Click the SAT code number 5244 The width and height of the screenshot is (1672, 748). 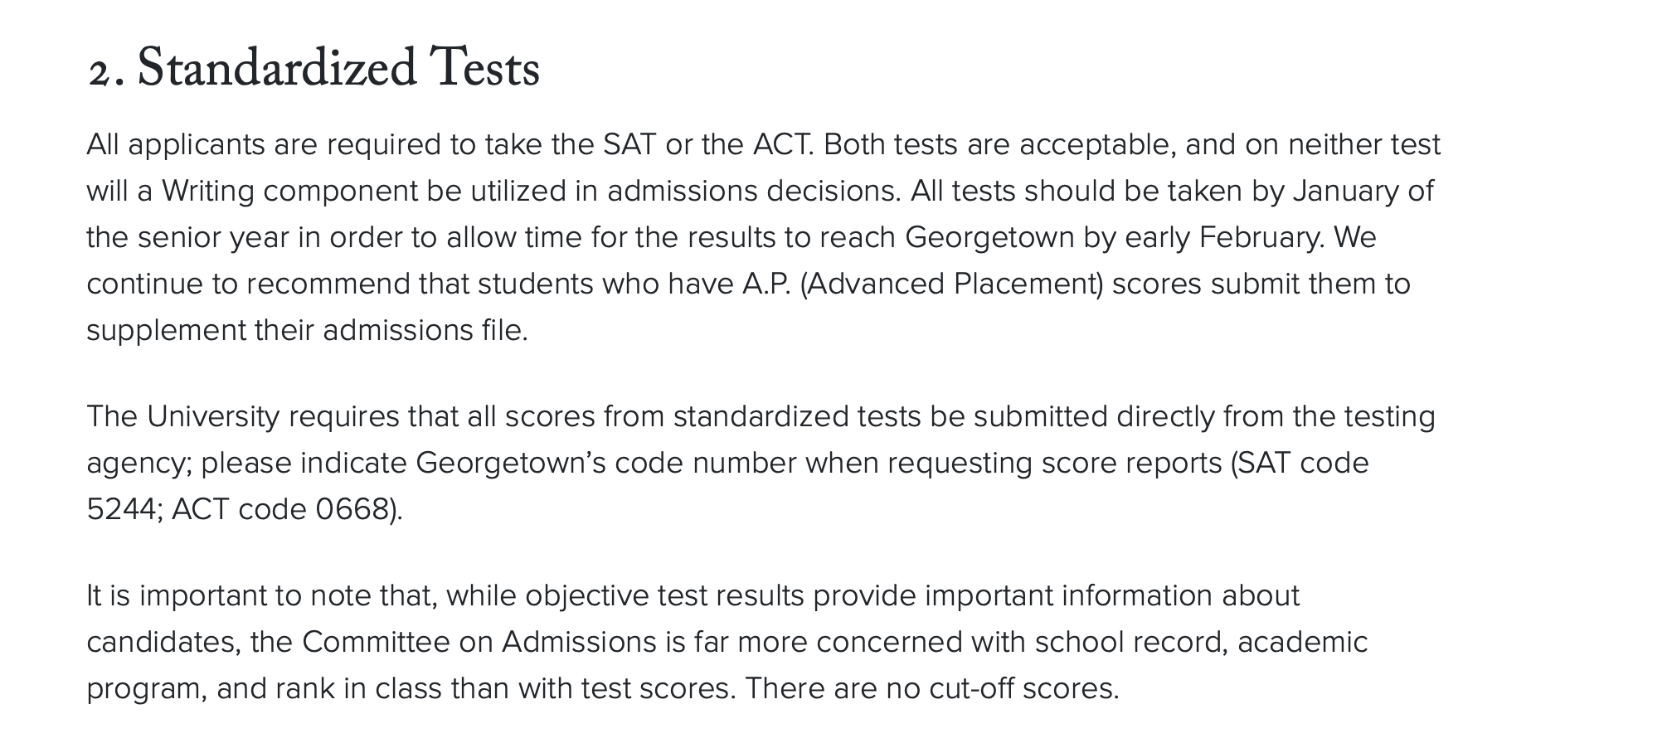coord(120,509)
